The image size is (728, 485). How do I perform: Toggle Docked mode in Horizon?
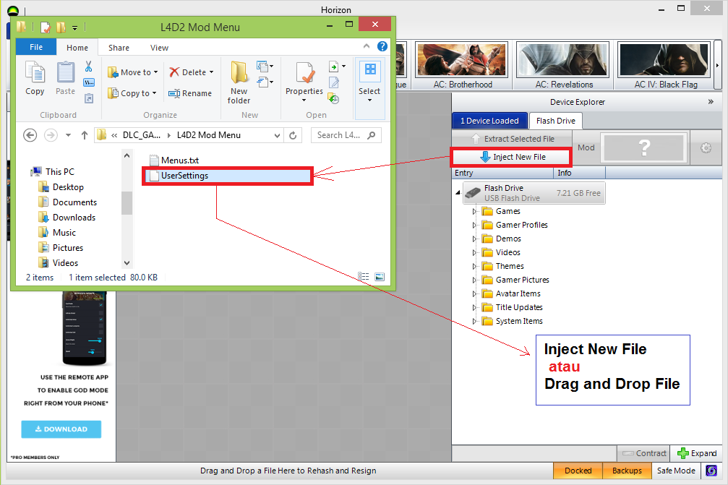tap(578, 471)
